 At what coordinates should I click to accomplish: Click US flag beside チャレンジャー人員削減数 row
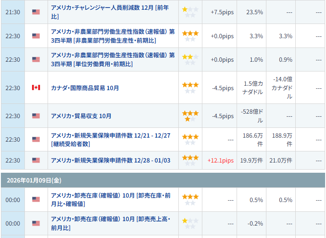pos(36,12)
